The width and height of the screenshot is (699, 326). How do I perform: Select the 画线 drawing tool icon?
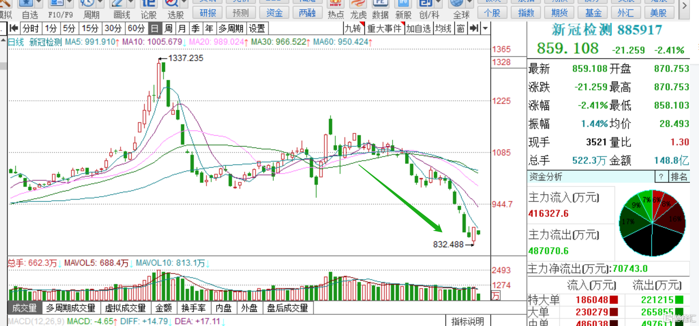pos(118,3)
